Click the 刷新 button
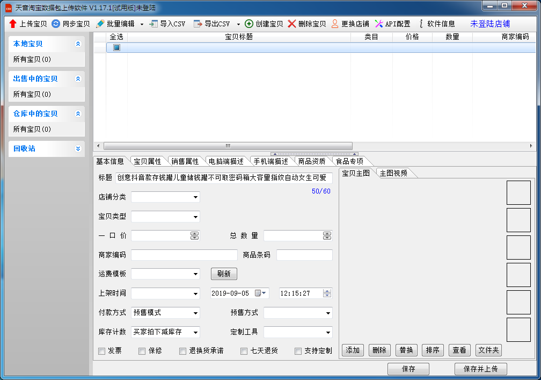541x380 pixels. (224, 274)
